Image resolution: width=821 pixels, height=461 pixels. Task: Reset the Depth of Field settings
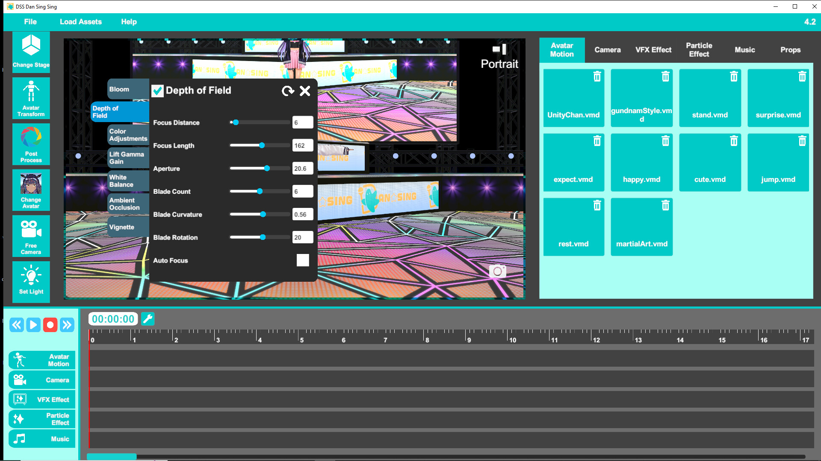tap(289, 91)
